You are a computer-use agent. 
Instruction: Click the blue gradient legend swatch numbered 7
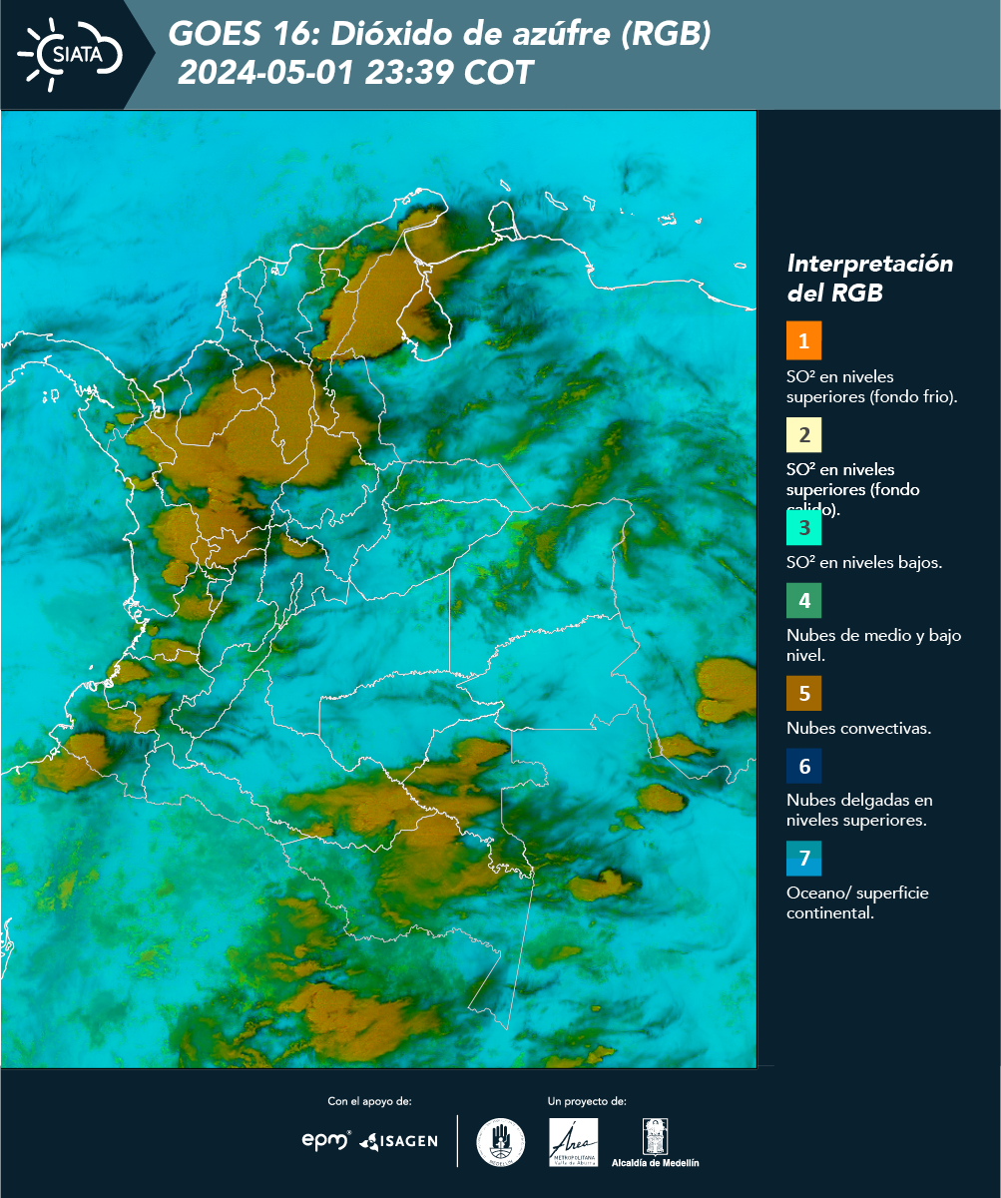click(x=803, y=859)
